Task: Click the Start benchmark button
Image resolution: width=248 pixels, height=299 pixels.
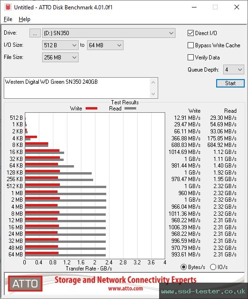Action: point(230,83)
